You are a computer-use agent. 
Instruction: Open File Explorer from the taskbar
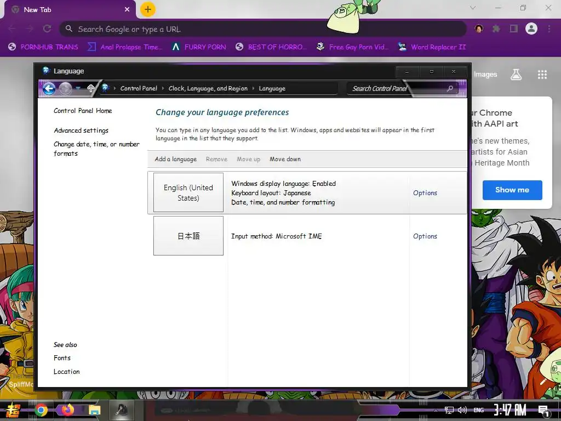point(94,410)
